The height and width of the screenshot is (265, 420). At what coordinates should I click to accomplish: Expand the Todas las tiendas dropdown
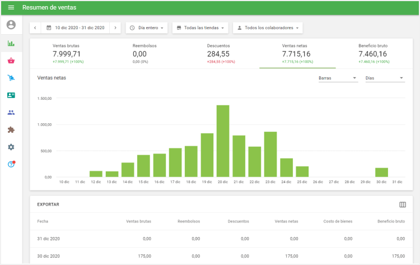point(200,27)
